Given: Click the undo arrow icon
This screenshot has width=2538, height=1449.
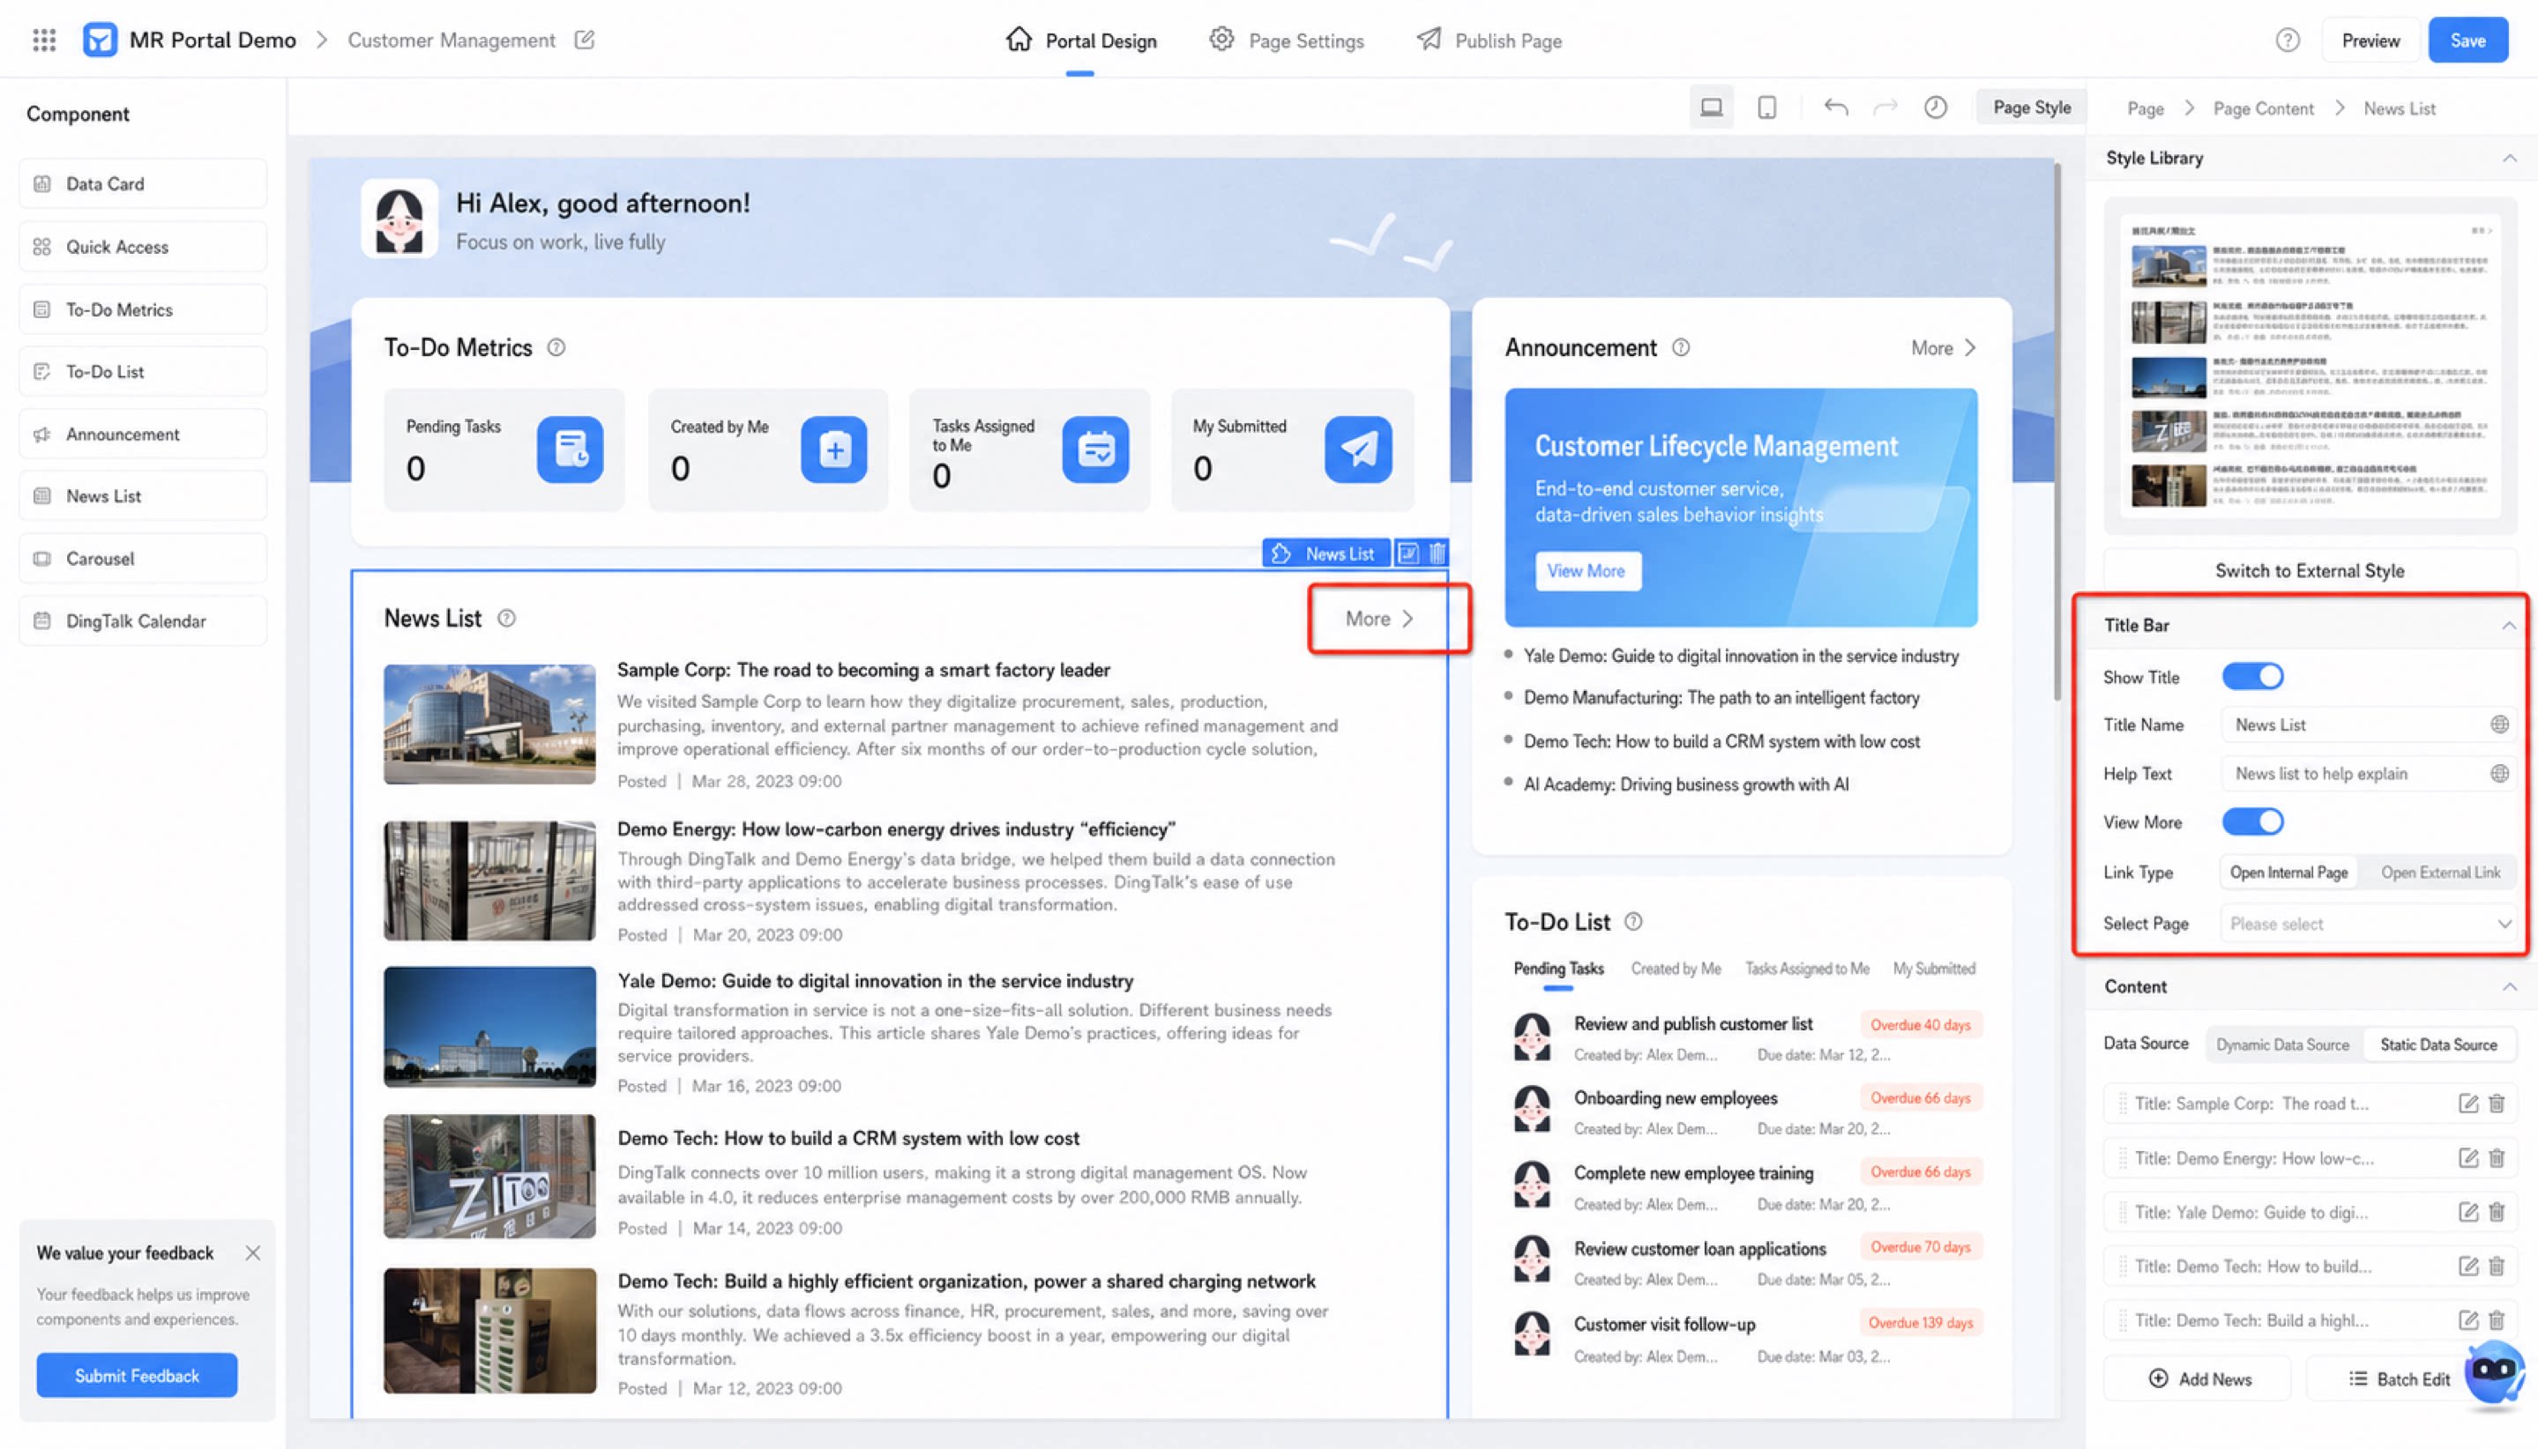Looking at the screenshot, I should click(x=1835, y=108).
